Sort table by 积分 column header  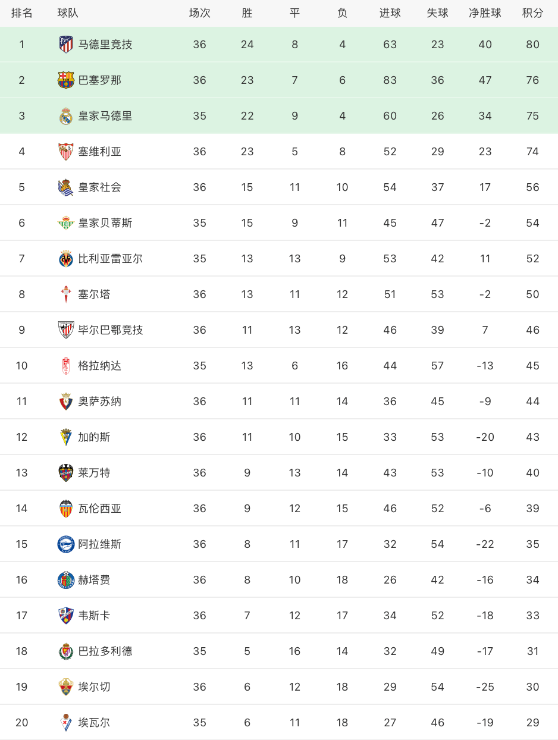pyautogui.click(x=532, y=13)
